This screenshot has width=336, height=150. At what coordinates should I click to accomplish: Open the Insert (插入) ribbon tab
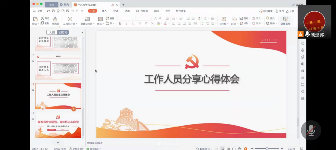[104, 11]
